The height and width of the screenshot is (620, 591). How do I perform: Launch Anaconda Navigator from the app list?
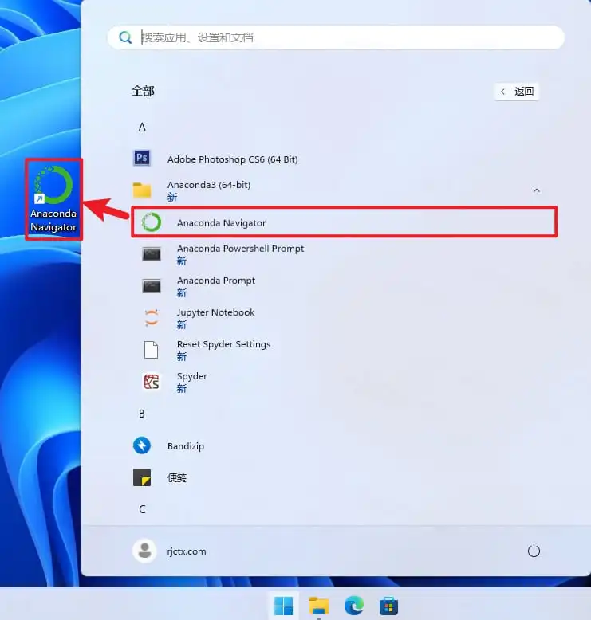(344, 222)
